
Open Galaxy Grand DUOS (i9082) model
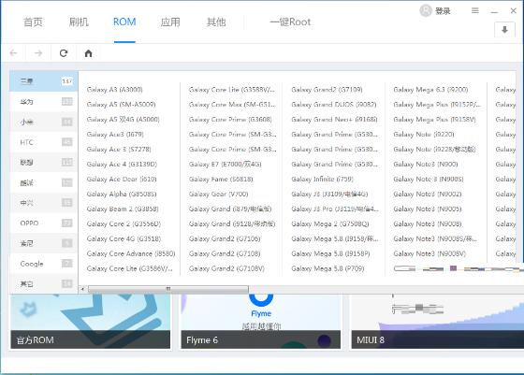(334, 105)
